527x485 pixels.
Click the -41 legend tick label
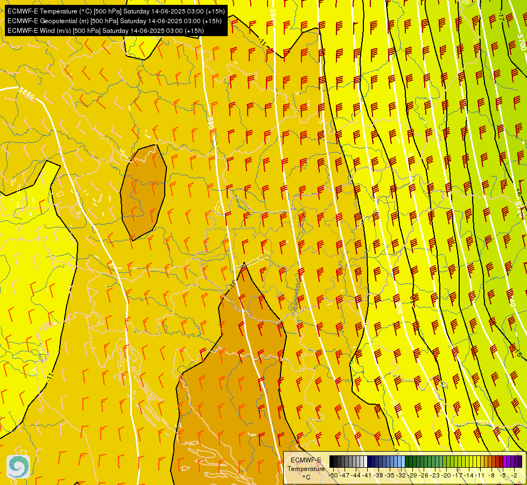point(367,475)
